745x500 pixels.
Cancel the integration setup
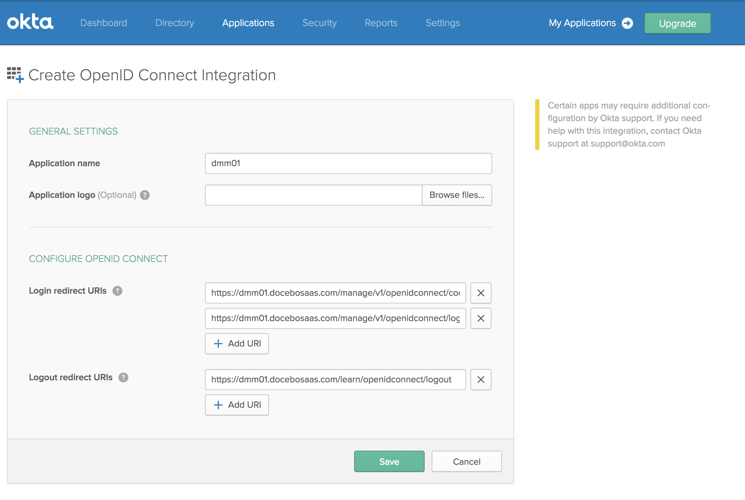pyautogui.click(x=467, y=462)
